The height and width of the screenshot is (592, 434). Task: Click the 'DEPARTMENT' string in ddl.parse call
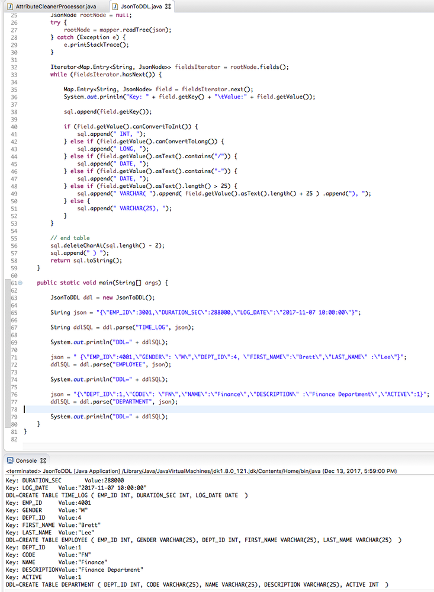133,402
